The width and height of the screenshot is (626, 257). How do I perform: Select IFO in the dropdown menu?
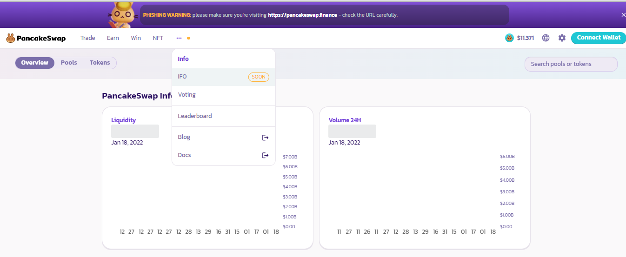(x=224, y=77)
